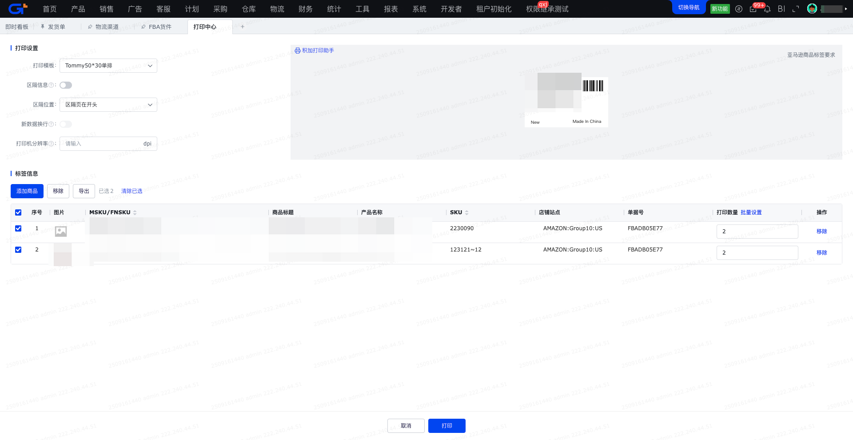Screen dimensions: 853x440
Task: Open the 客服 menu
Action: (x=163, y=9)
